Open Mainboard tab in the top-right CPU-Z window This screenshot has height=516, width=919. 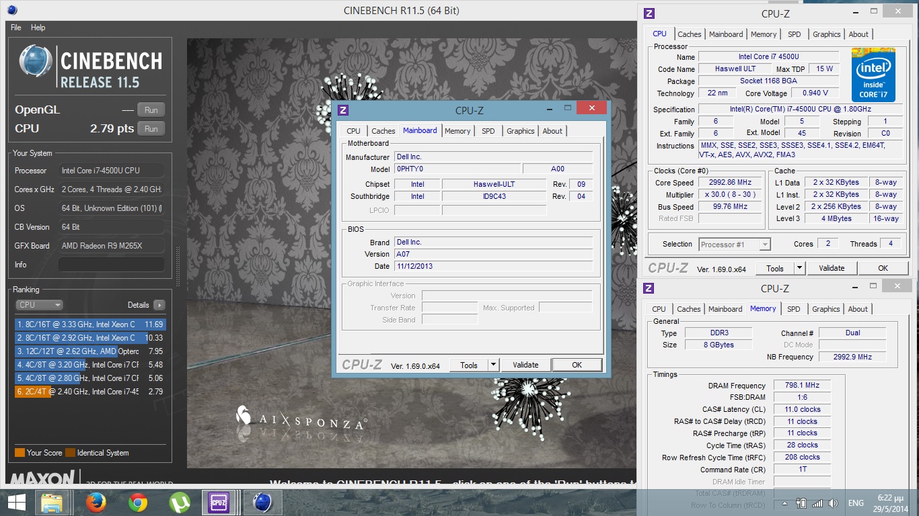(x=726, y=34)
